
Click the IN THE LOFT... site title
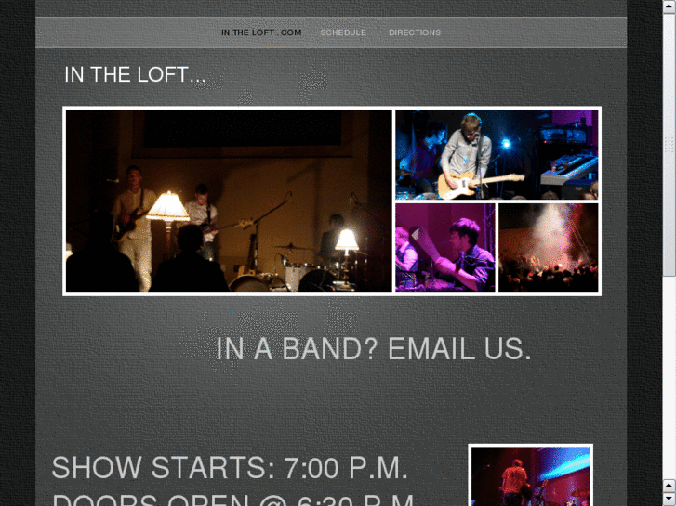coord(135,74)
